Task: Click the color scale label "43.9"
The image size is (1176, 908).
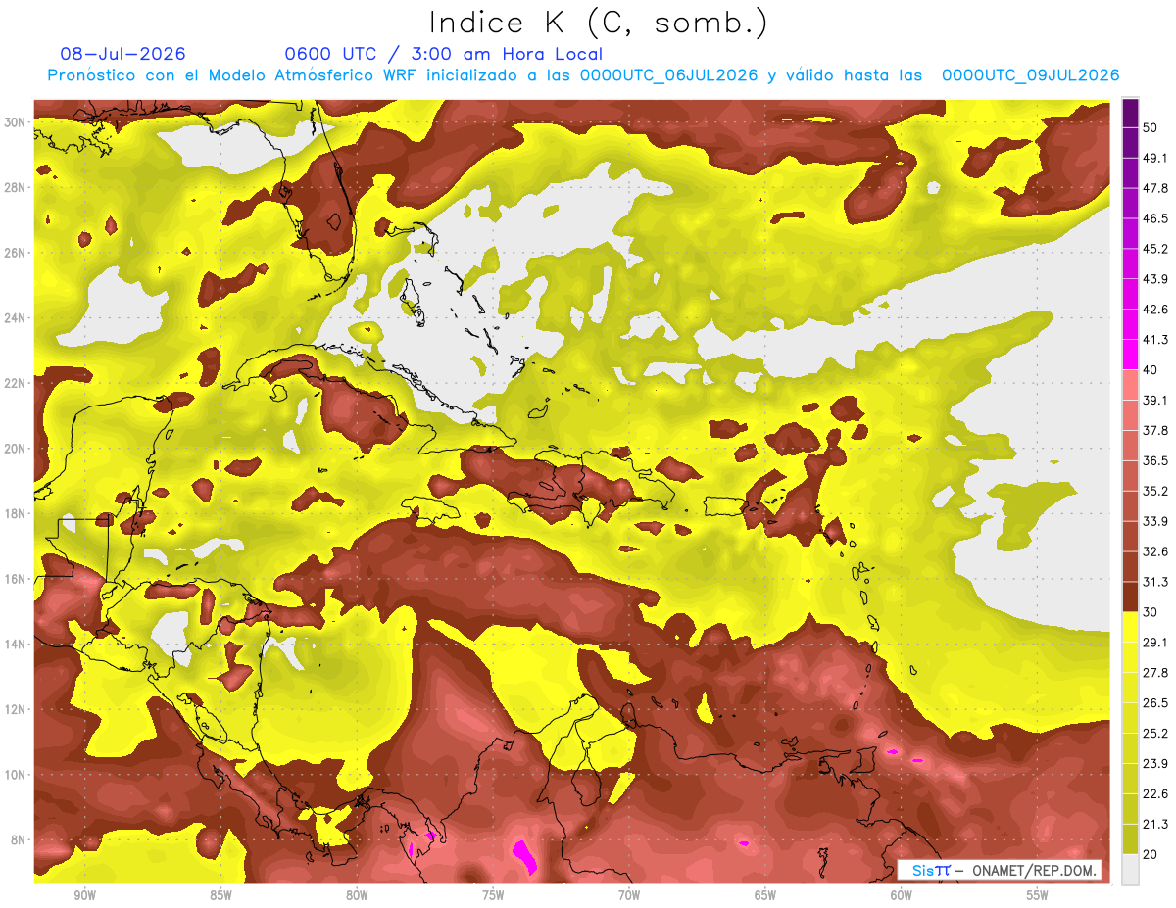Action: tap(1155, 279)
